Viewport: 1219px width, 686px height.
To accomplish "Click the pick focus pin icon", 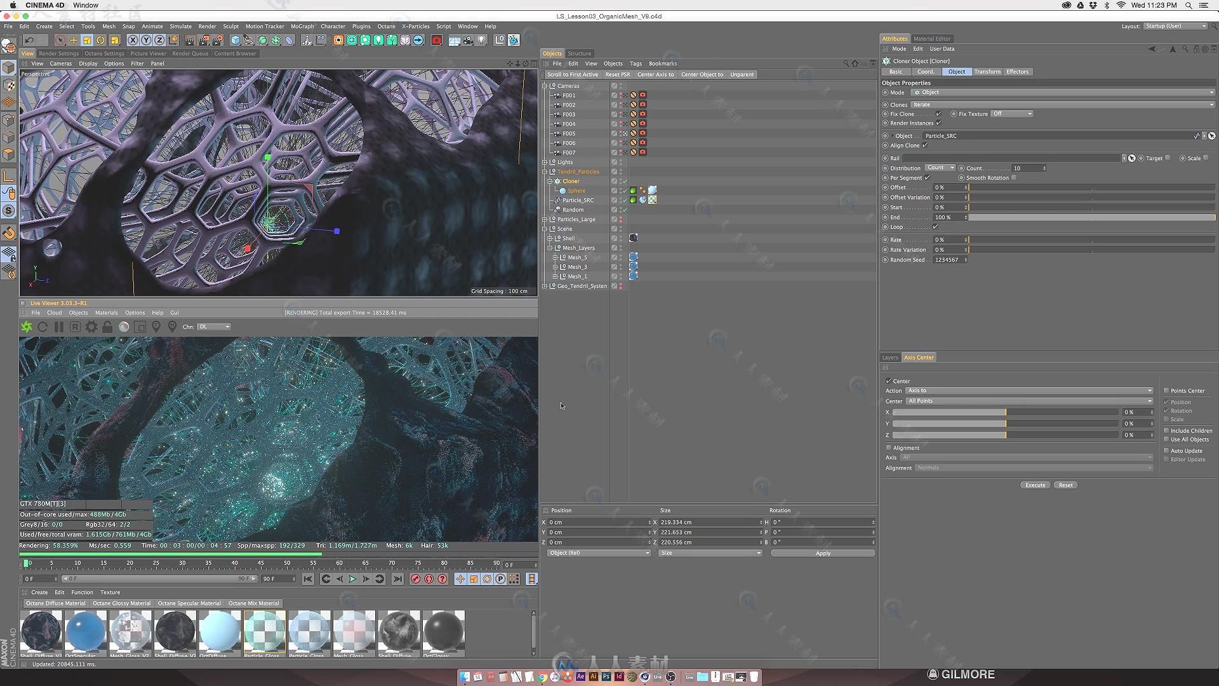I will pos(156,326).
